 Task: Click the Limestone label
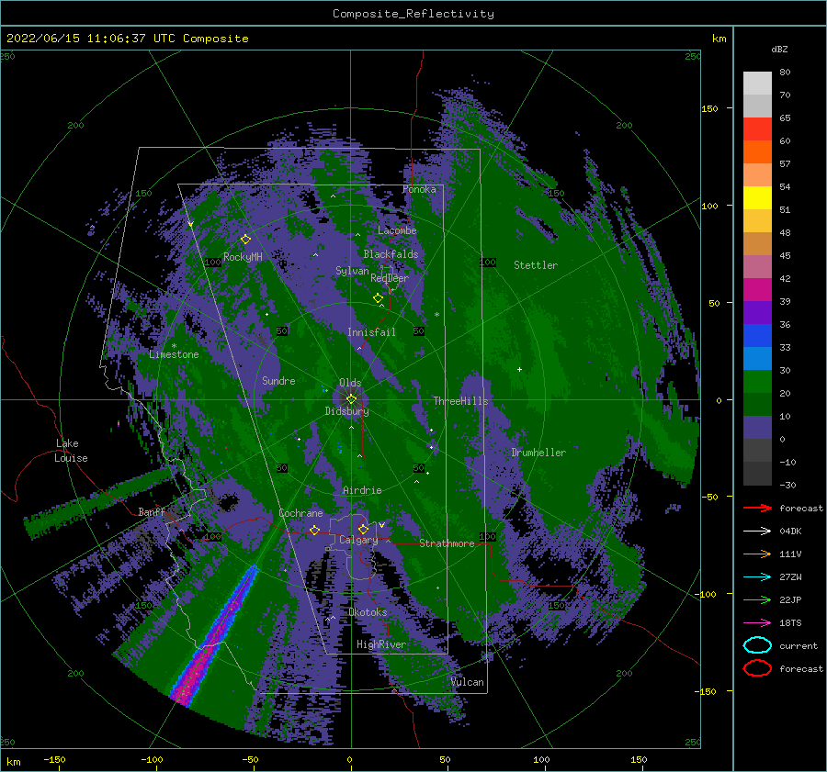click(x=174, y=354)
